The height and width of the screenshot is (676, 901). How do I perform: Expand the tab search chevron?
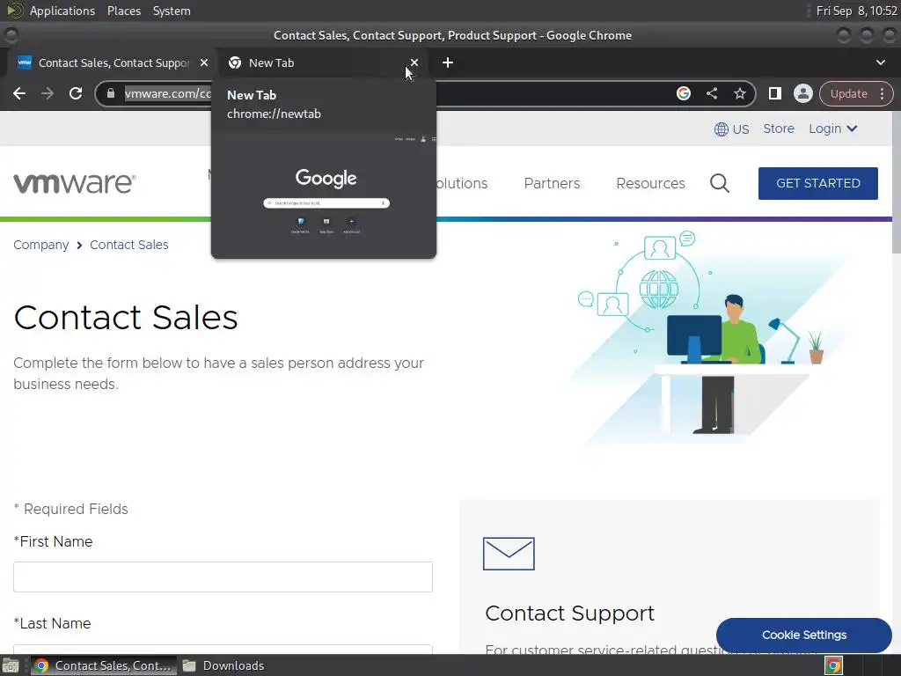coord(880,62)
